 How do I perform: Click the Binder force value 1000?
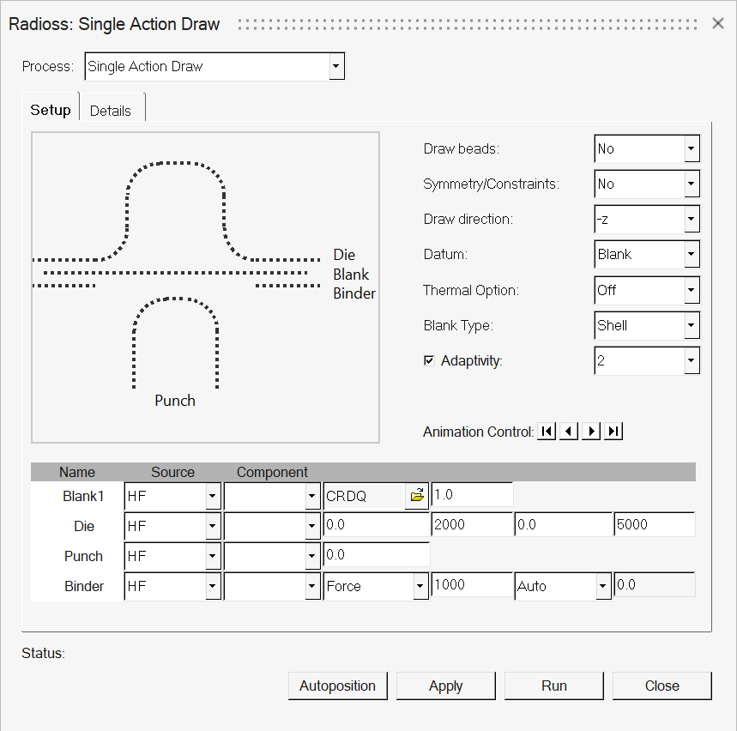click(472, 585)
